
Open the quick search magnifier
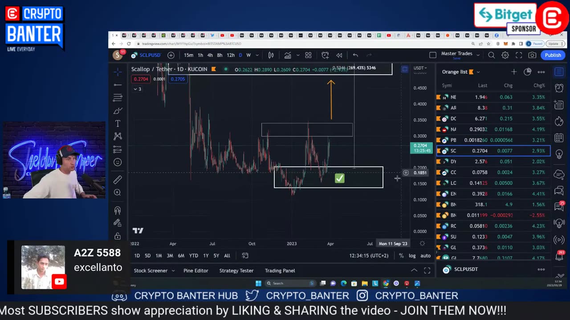[x=491, y=55]
